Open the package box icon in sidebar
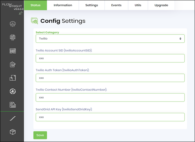 tap(13, 132)
